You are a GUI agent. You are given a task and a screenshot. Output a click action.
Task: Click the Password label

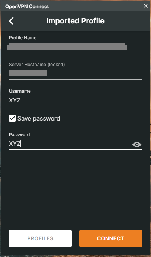pyautogui.click(x=19, y=135)
